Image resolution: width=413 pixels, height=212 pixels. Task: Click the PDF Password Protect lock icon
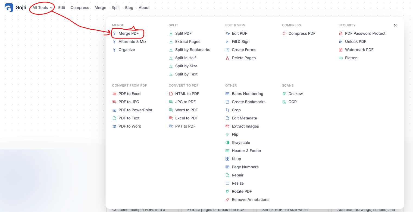(341, 33)
